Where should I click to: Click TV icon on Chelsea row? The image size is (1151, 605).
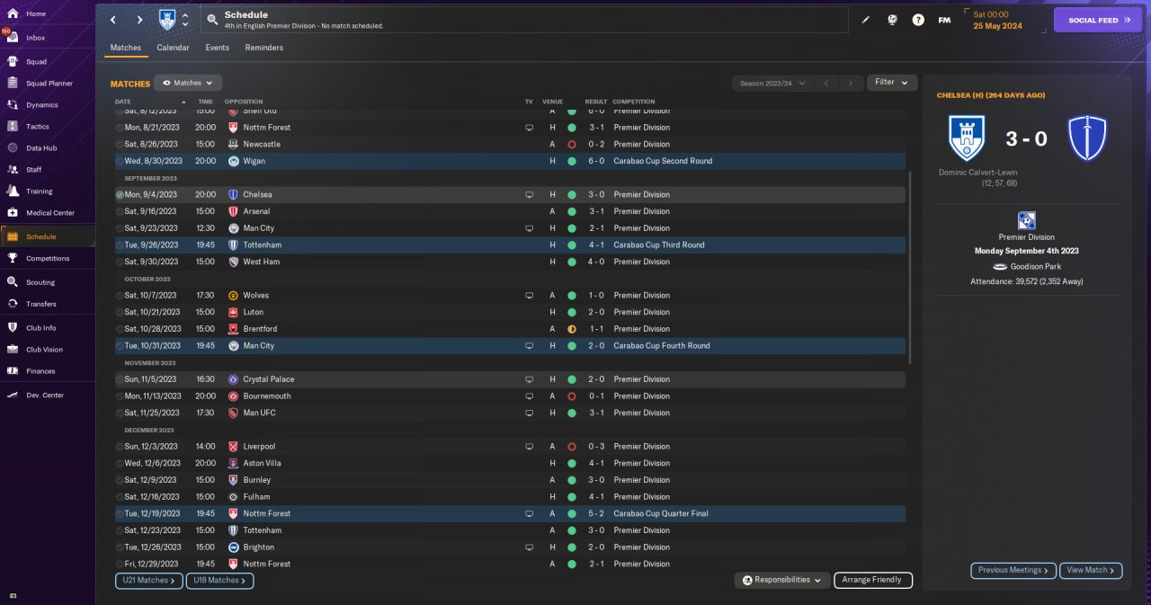point(530,194)
